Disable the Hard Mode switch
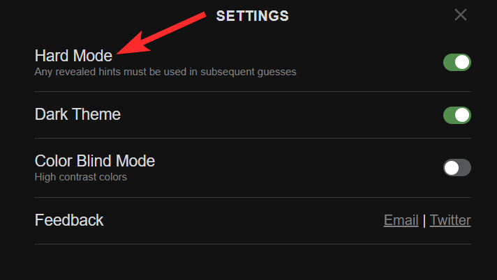Image resolution: width=497 pixels, height=280 pixels. pyautogui.click(x=457, y=63)
